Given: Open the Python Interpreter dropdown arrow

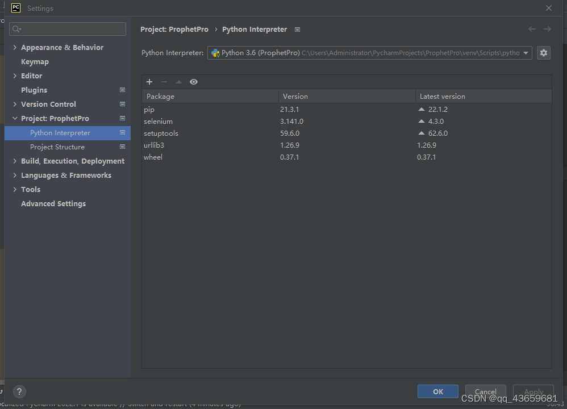Looking at the screenshot, I should pyautogui.click(x=526, y=53).
